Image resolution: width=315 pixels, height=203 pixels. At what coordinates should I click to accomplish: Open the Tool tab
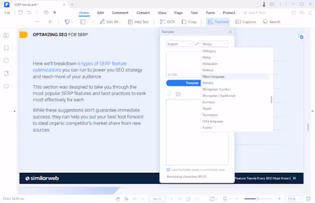pos(194,13)
